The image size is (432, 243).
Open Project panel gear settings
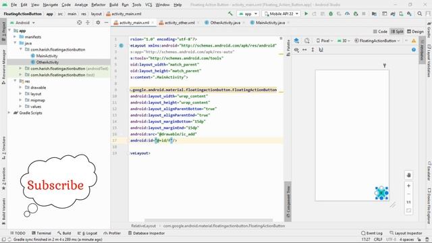98,22
